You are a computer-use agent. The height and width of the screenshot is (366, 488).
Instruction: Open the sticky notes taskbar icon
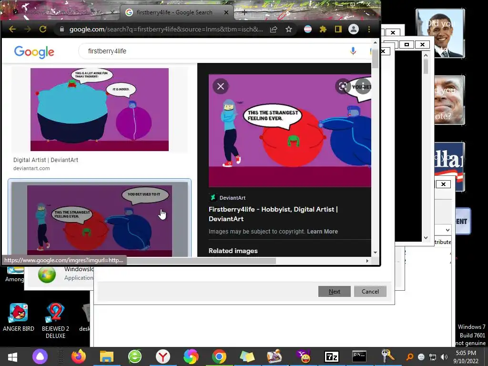point(247,356)
